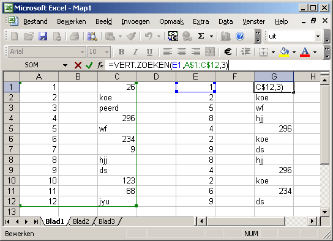Click the Decrease Indent icon
The image size is (333, 241).
tap(245, 52)
